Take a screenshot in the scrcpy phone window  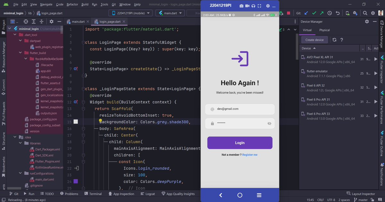point(242,6)
